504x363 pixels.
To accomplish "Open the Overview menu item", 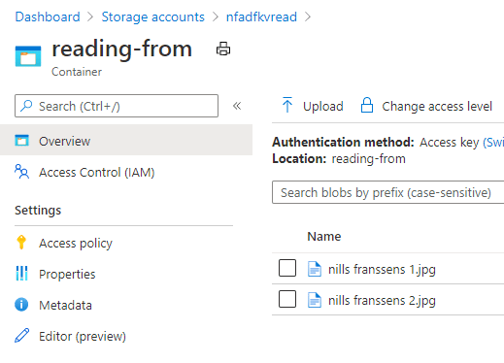I will point(126,140).
